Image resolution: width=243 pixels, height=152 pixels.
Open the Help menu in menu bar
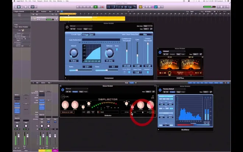(x=67, y=1)
